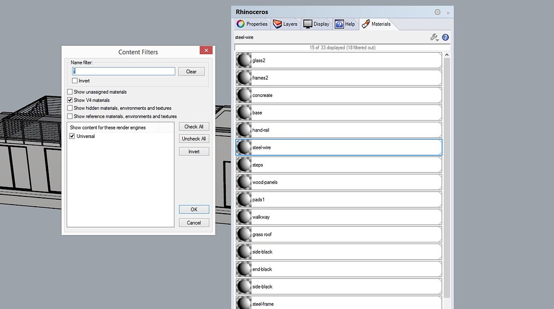Select the steel-frame material preview sphere
The image size is (554, 309).
point(244,304)
